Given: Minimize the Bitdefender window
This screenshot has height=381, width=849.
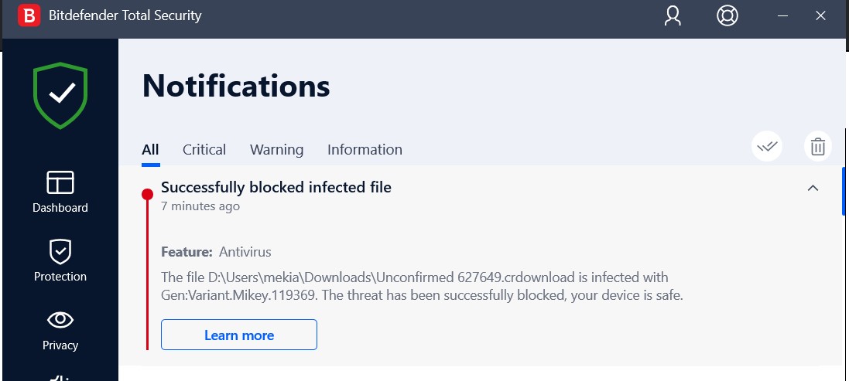Looking at the screenshot, I should point(782,15).
